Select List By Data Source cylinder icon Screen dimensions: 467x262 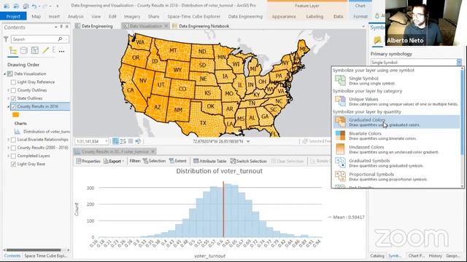coord(24,50)
